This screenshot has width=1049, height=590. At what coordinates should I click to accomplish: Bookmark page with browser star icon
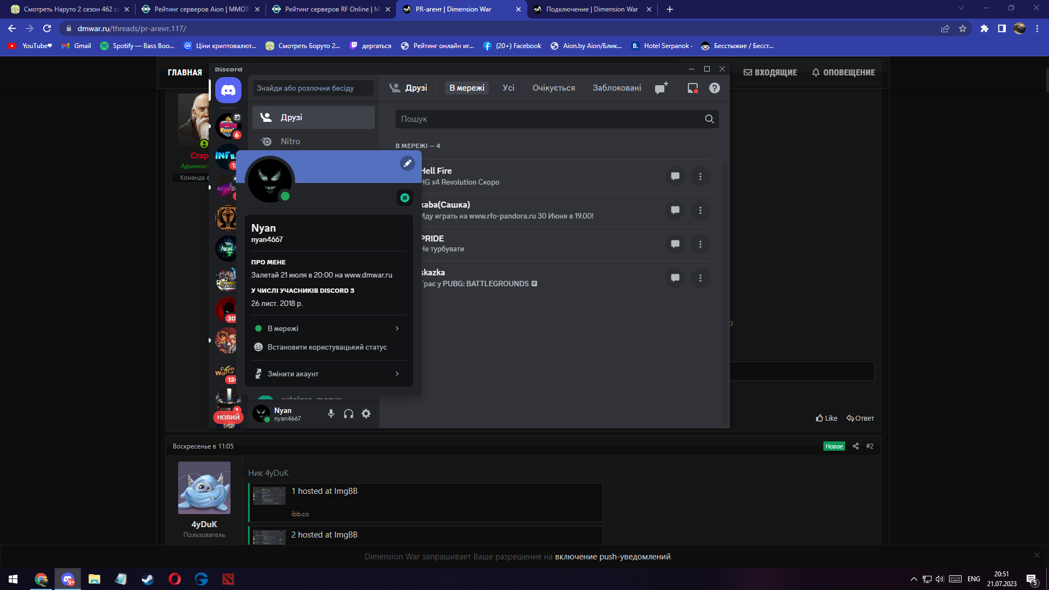pyautogui.click(x=963, y=28)
